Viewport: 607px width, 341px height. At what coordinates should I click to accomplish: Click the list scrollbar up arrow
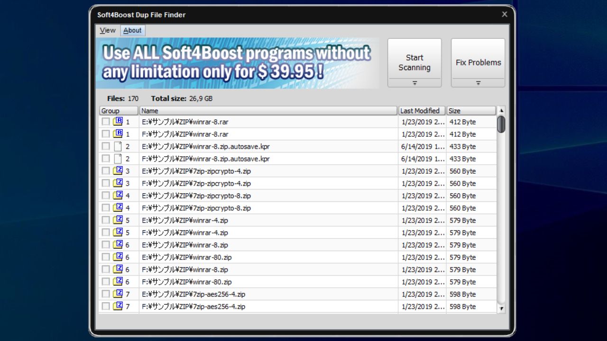tap(501, 111)
